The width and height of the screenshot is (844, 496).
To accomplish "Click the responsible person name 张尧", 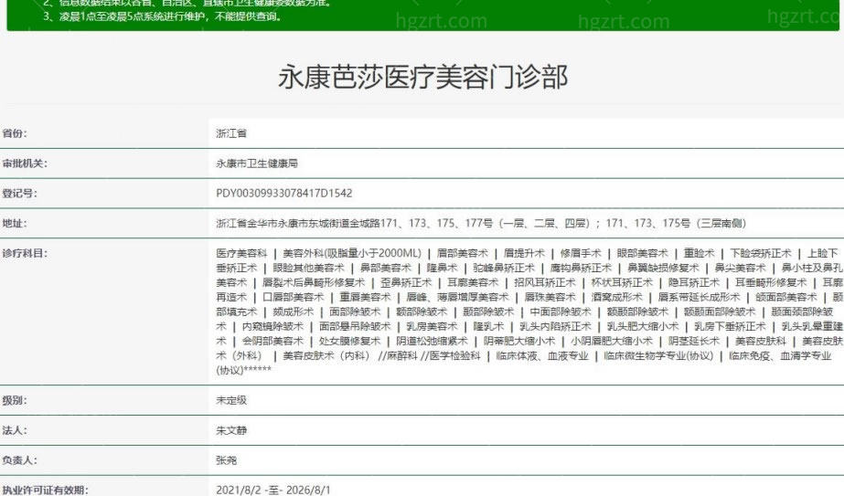I will (x=226, y=460).
